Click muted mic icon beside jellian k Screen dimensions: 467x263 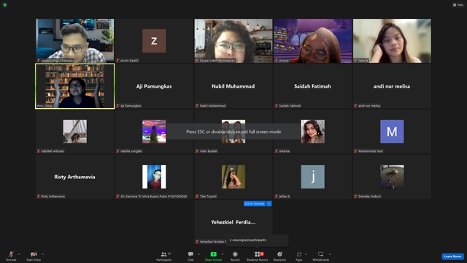[276, 197]
